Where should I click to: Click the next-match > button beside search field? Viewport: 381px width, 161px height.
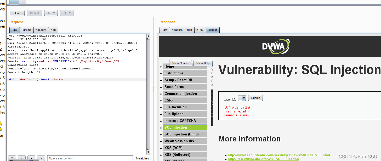click(41, 158)
